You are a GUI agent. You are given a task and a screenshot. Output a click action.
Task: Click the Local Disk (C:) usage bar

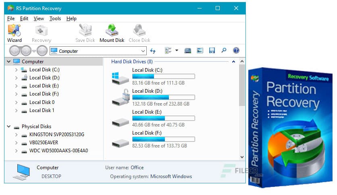164,76
